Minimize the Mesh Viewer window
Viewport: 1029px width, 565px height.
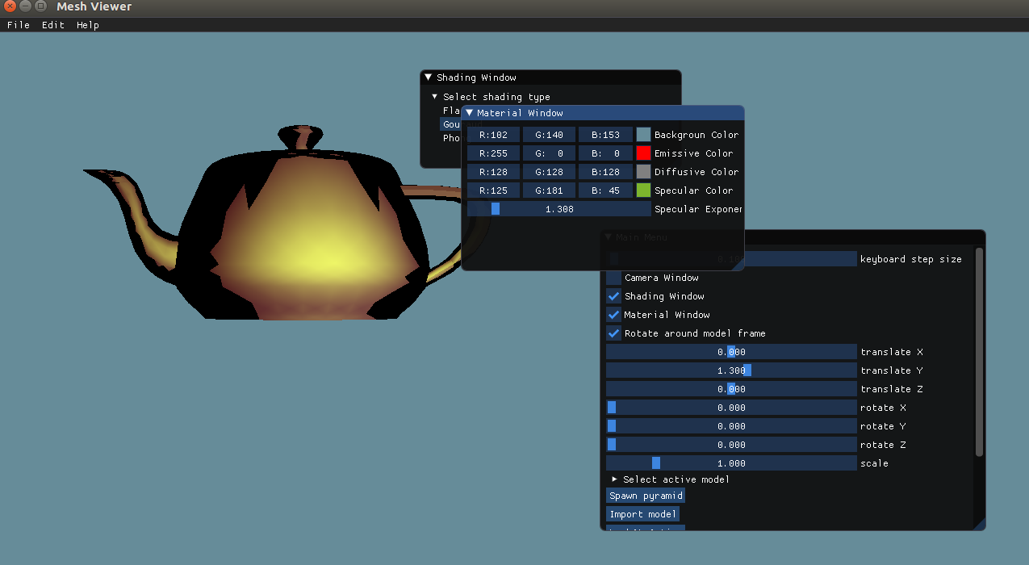25,6
